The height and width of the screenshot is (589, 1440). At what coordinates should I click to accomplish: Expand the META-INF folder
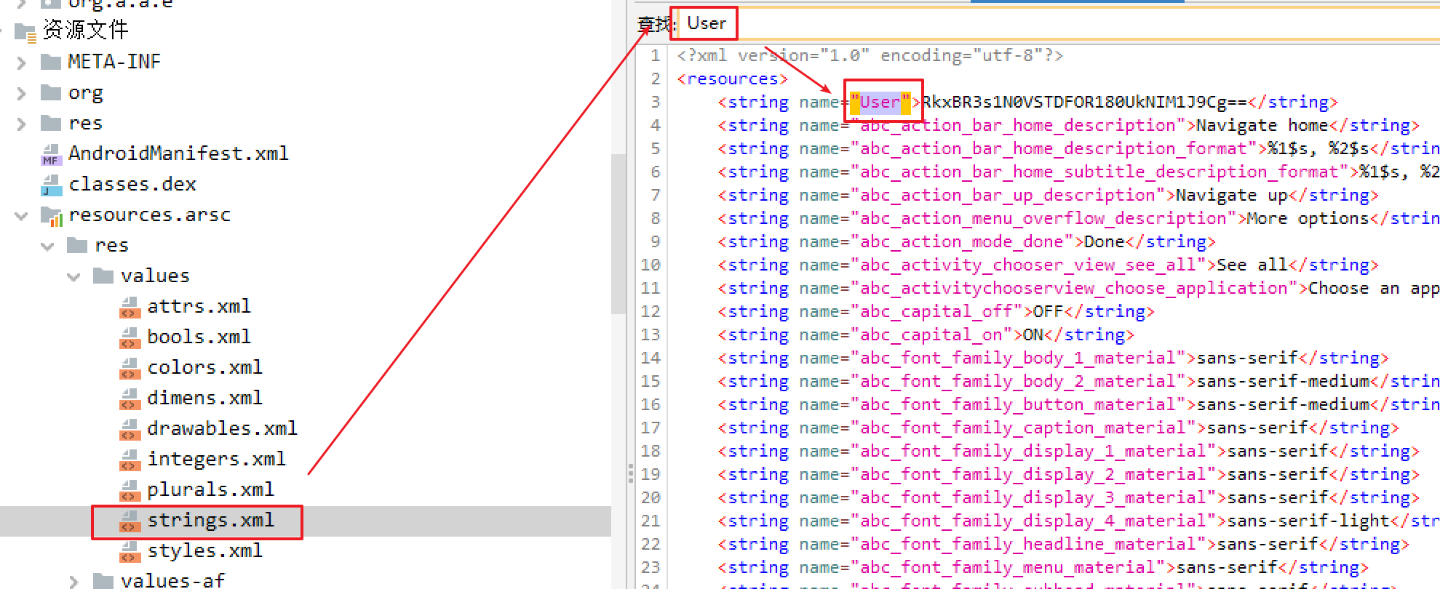pyautogui.click(x=21, y=63)
